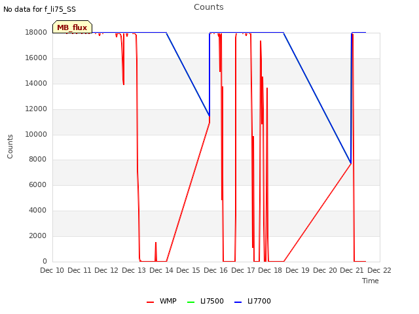Click the 16000 y-axis tick label

pyautogui.click(x=36, y=58)
